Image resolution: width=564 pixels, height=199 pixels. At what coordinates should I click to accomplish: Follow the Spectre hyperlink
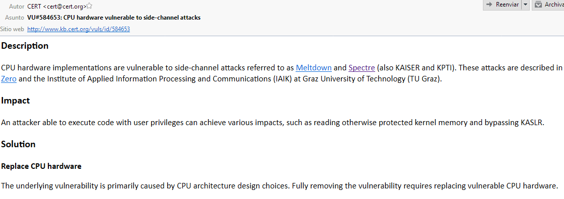362,67
